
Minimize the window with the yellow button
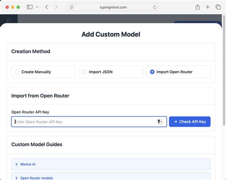13,7
